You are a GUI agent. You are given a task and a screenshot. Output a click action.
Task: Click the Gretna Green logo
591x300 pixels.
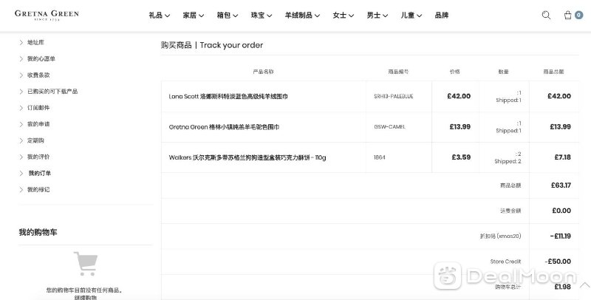pos(47,15)
